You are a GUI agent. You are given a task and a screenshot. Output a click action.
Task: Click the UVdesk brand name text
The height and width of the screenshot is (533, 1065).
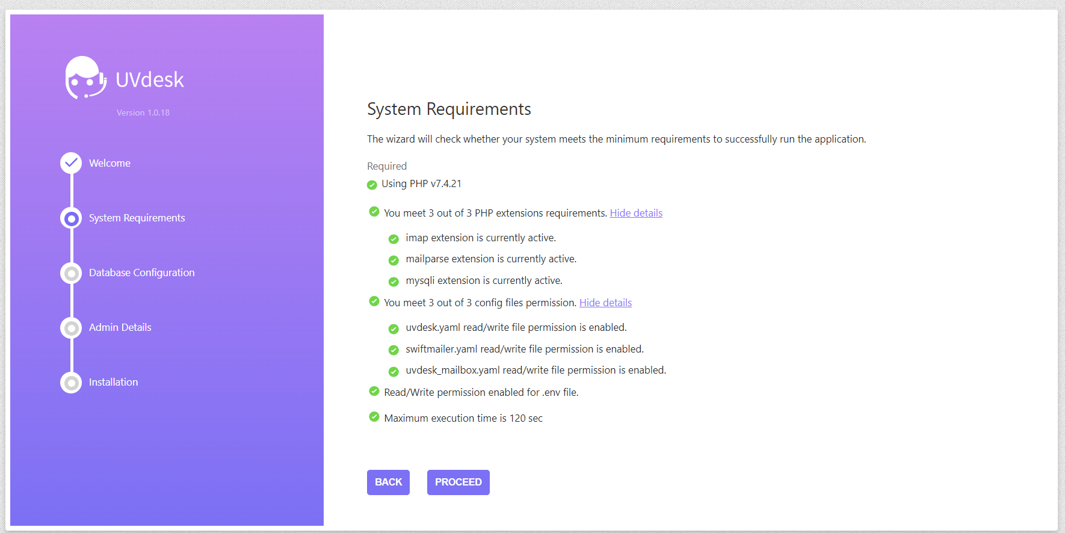click(150, 79)
